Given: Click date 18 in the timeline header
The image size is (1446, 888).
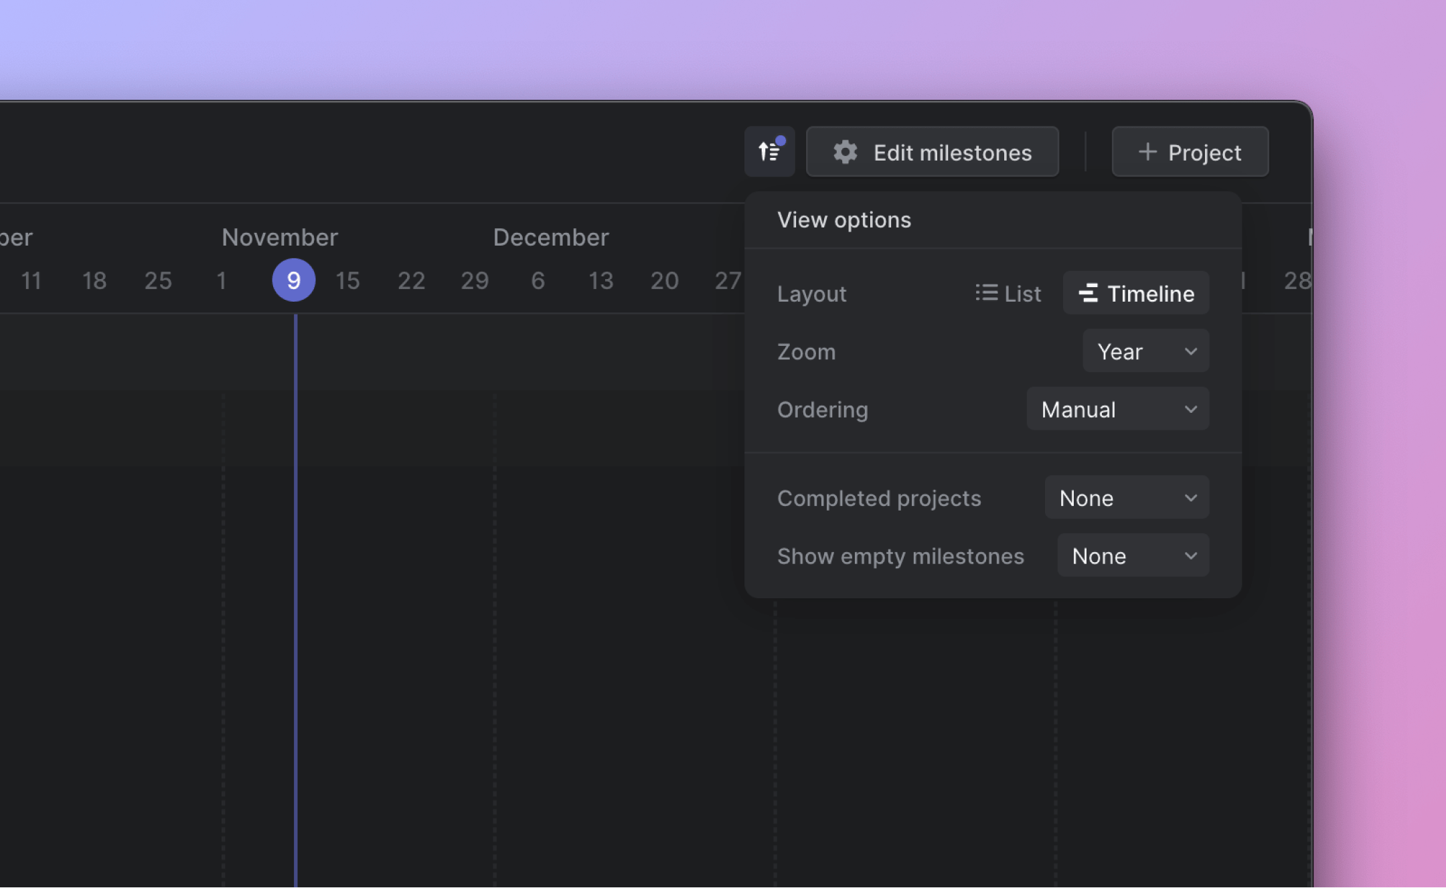Looking at the screenshot, I should coord(94,280).
